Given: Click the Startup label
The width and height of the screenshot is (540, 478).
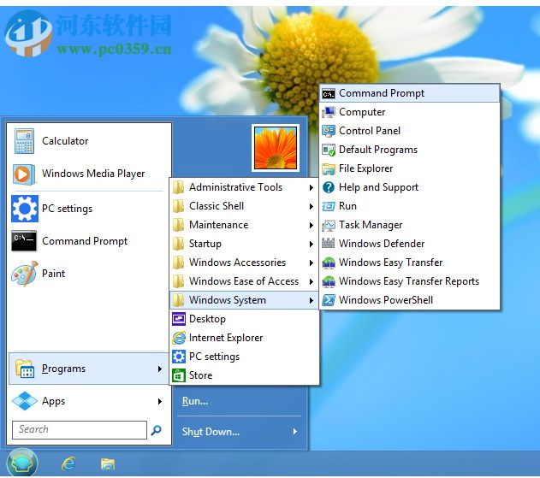Looking at the screenshot, I should coord(205,244).
